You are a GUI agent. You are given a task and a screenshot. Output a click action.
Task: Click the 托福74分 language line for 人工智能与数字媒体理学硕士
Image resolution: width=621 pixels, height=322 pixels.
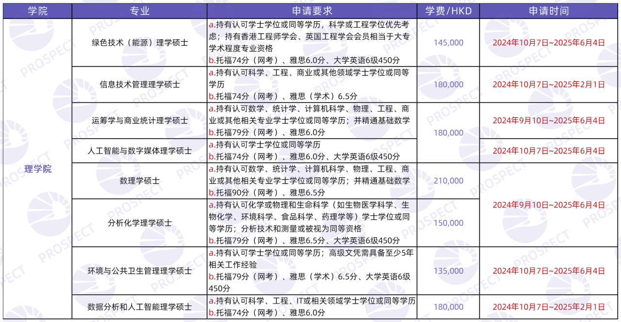click(x=304, y=157)
